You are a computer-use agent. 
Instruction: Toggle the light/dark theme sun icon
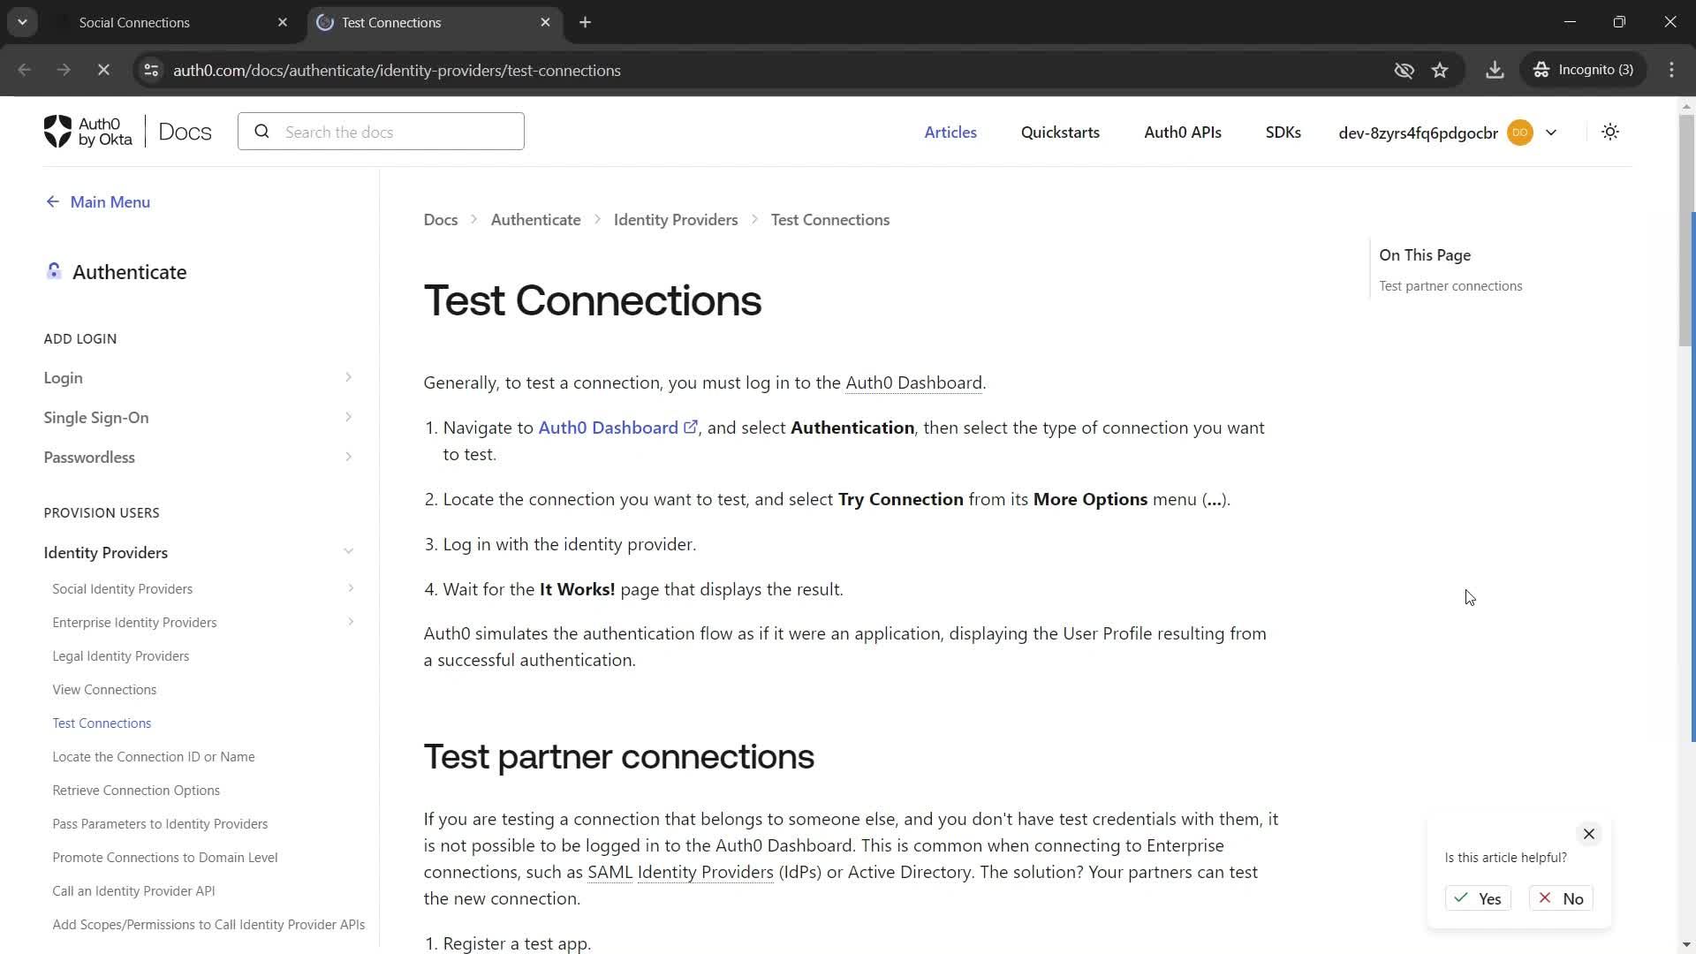1610,132
